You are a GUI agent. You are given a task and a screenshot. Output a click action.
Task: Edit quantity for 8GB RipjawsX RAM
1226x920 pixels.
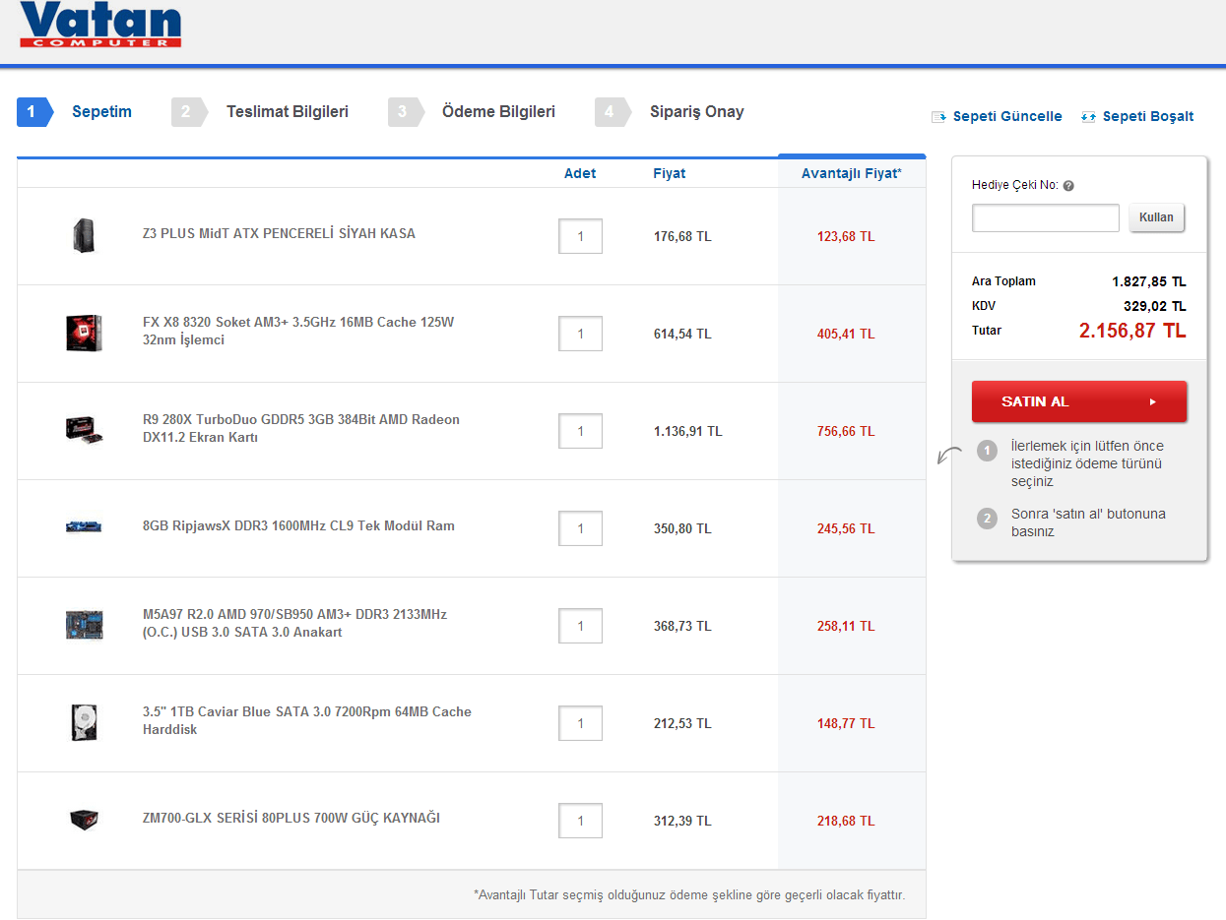(580, 528)
